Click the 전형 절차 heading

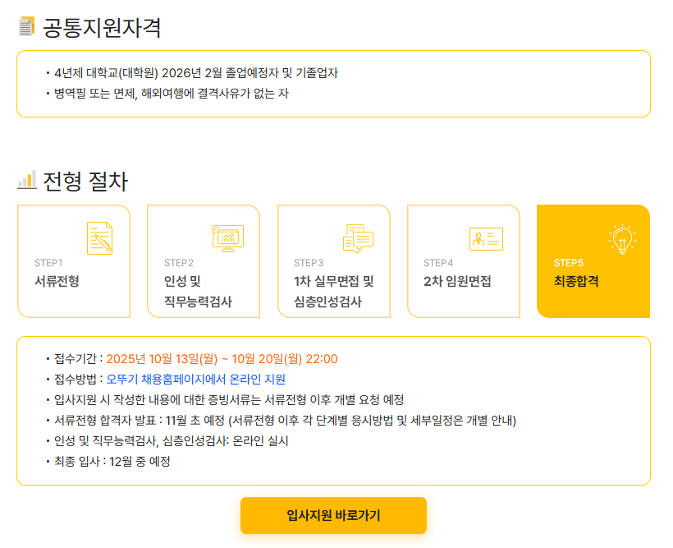(85, 181)
